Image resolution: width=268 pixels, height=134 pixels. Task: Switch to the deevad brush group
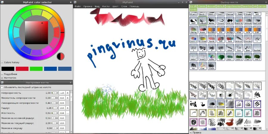point(211,6)
